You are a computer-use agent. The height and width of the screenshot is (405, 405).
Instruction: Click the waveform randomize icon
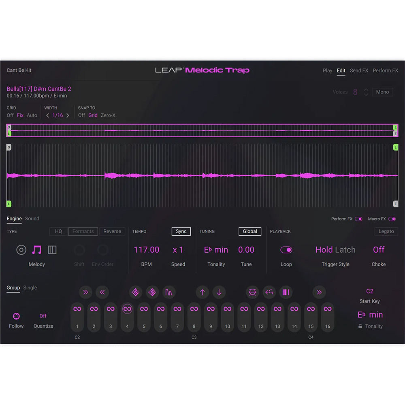coord(169,292)
